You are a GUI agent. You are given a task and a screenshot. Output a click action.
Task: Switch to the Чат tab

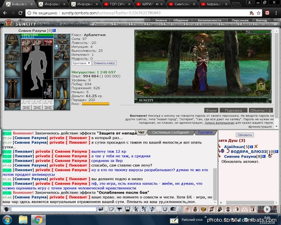(x=141, y=132)
